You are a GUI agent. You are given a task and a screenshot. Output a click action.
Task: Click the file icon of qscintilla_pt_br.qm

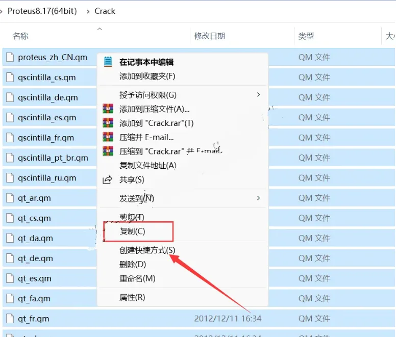10,158
